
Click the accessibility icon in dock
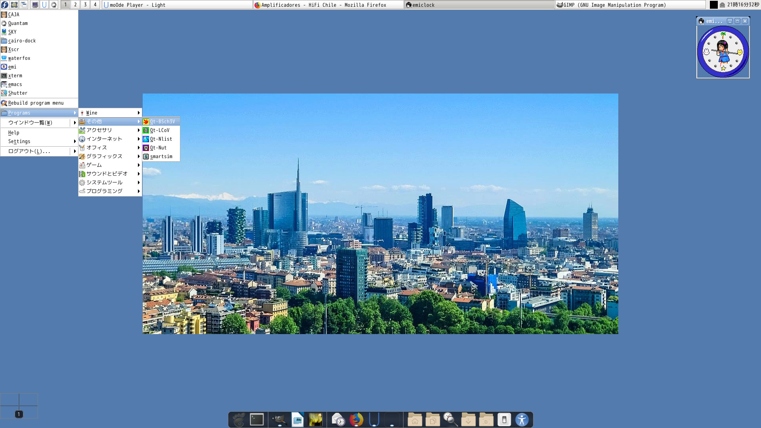tap(522, 419)
